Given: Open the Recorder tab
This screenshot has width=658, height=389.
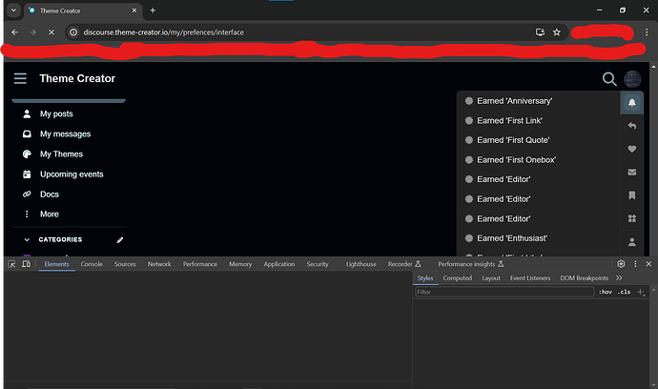Looking at the screenshot, I should coord(404,264).
